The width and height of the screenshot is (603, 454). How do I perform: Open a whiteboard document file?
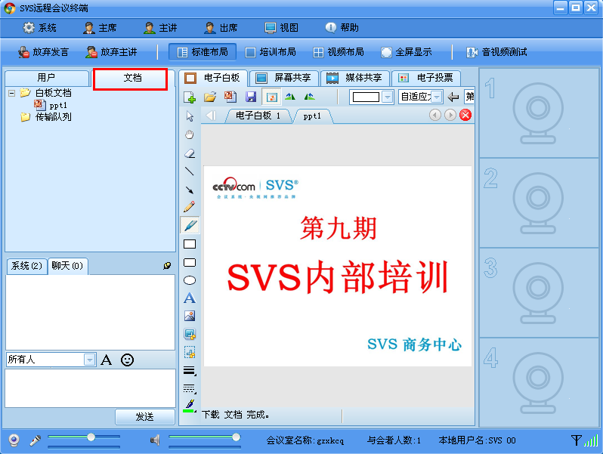(210, 97)
